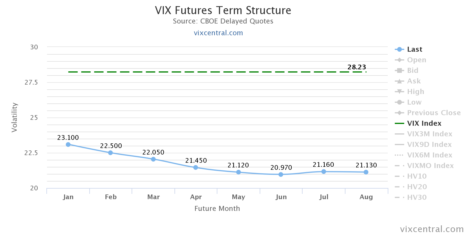Enable the Bid series legend entry

[412, 70]
